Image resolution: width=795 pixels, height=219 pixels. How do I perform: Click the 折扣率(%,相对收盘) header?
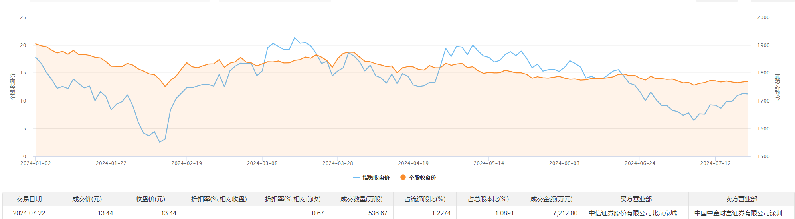[x=219, y=199]
